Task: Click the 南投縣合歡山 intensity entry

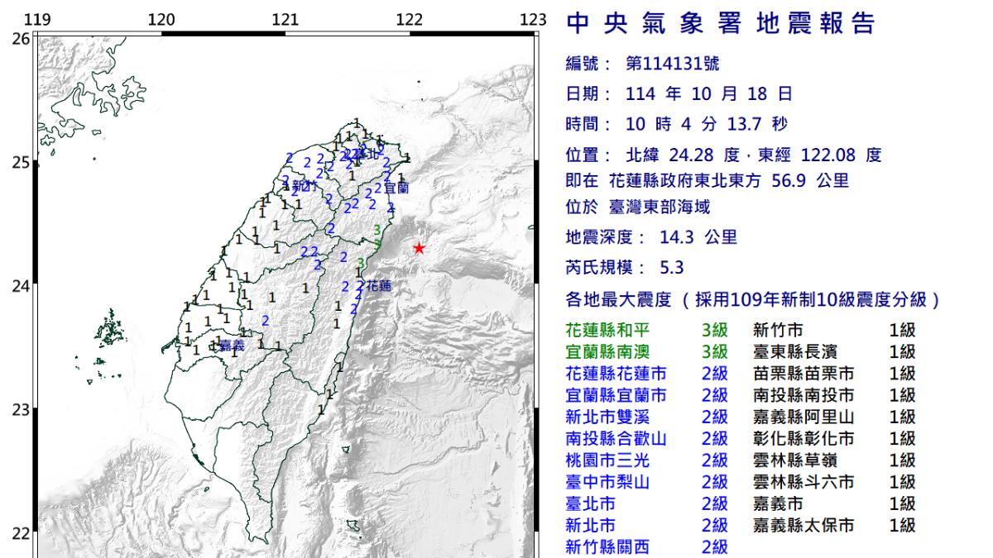Action: 646,438
